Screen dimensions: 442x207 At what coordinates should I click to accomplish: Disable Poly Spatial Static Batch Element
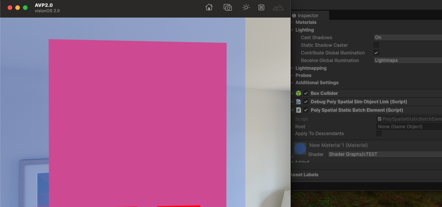[x=306, y=110]
